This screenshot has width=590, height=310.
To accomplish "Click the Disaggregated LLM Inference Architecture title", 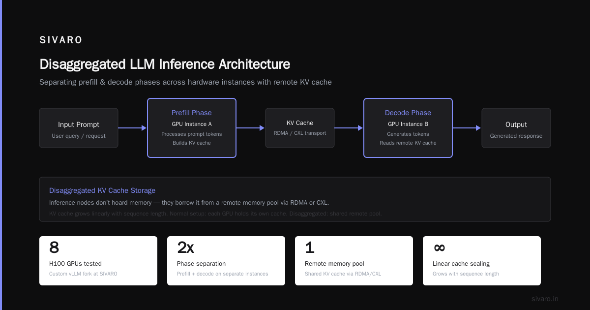I will 165,64.
